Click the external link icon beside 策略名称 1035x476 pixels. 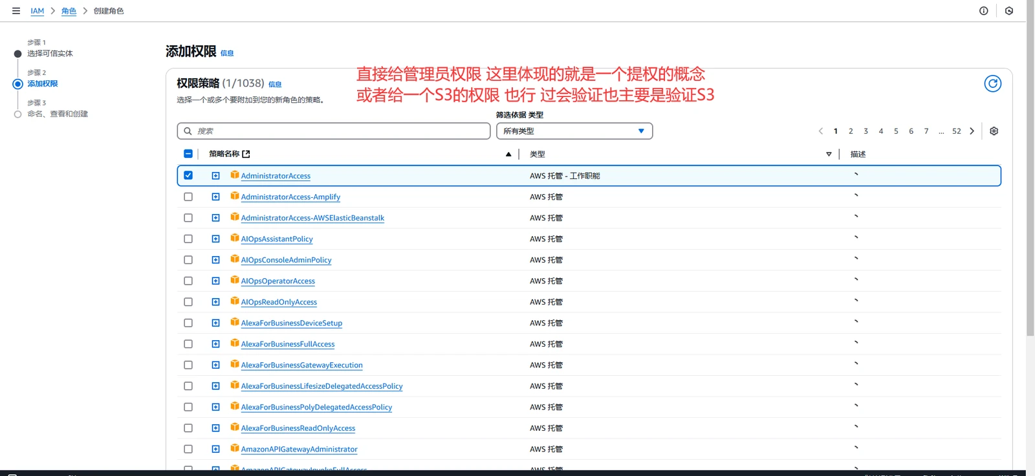click(x=246, y=154)
